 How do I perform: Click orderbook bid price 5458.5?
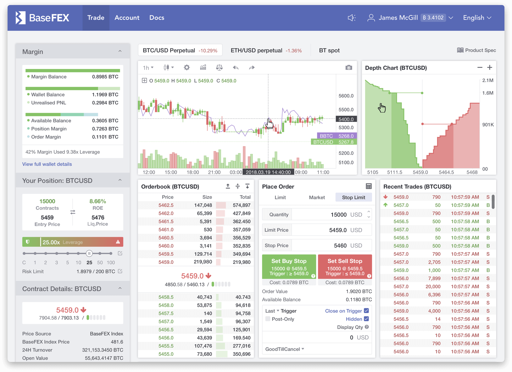pyautogui.click(x=166, y=297)
